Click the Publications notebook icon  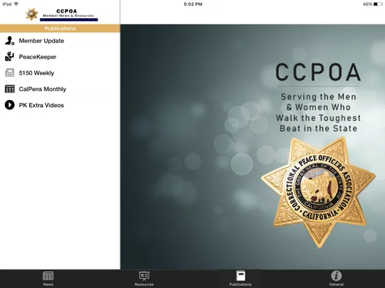tap(241, 275)
